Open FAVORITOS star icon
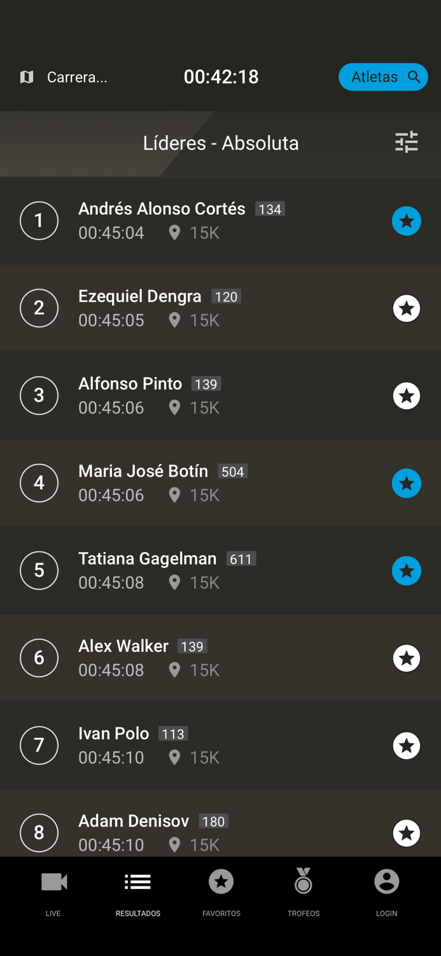This screenshot has width=441, height=956. pos(221,882)
